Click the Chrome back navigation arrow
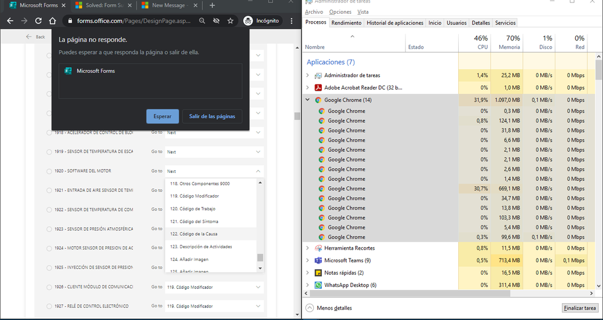This screenshot has width=603, height=320. 10,20
